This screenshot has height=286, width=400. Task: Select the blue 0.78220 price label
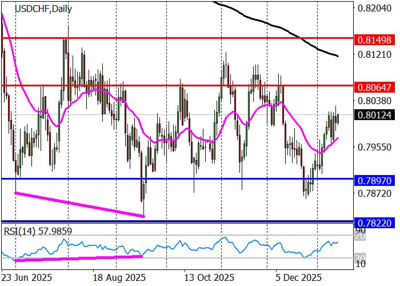point(372,221)
